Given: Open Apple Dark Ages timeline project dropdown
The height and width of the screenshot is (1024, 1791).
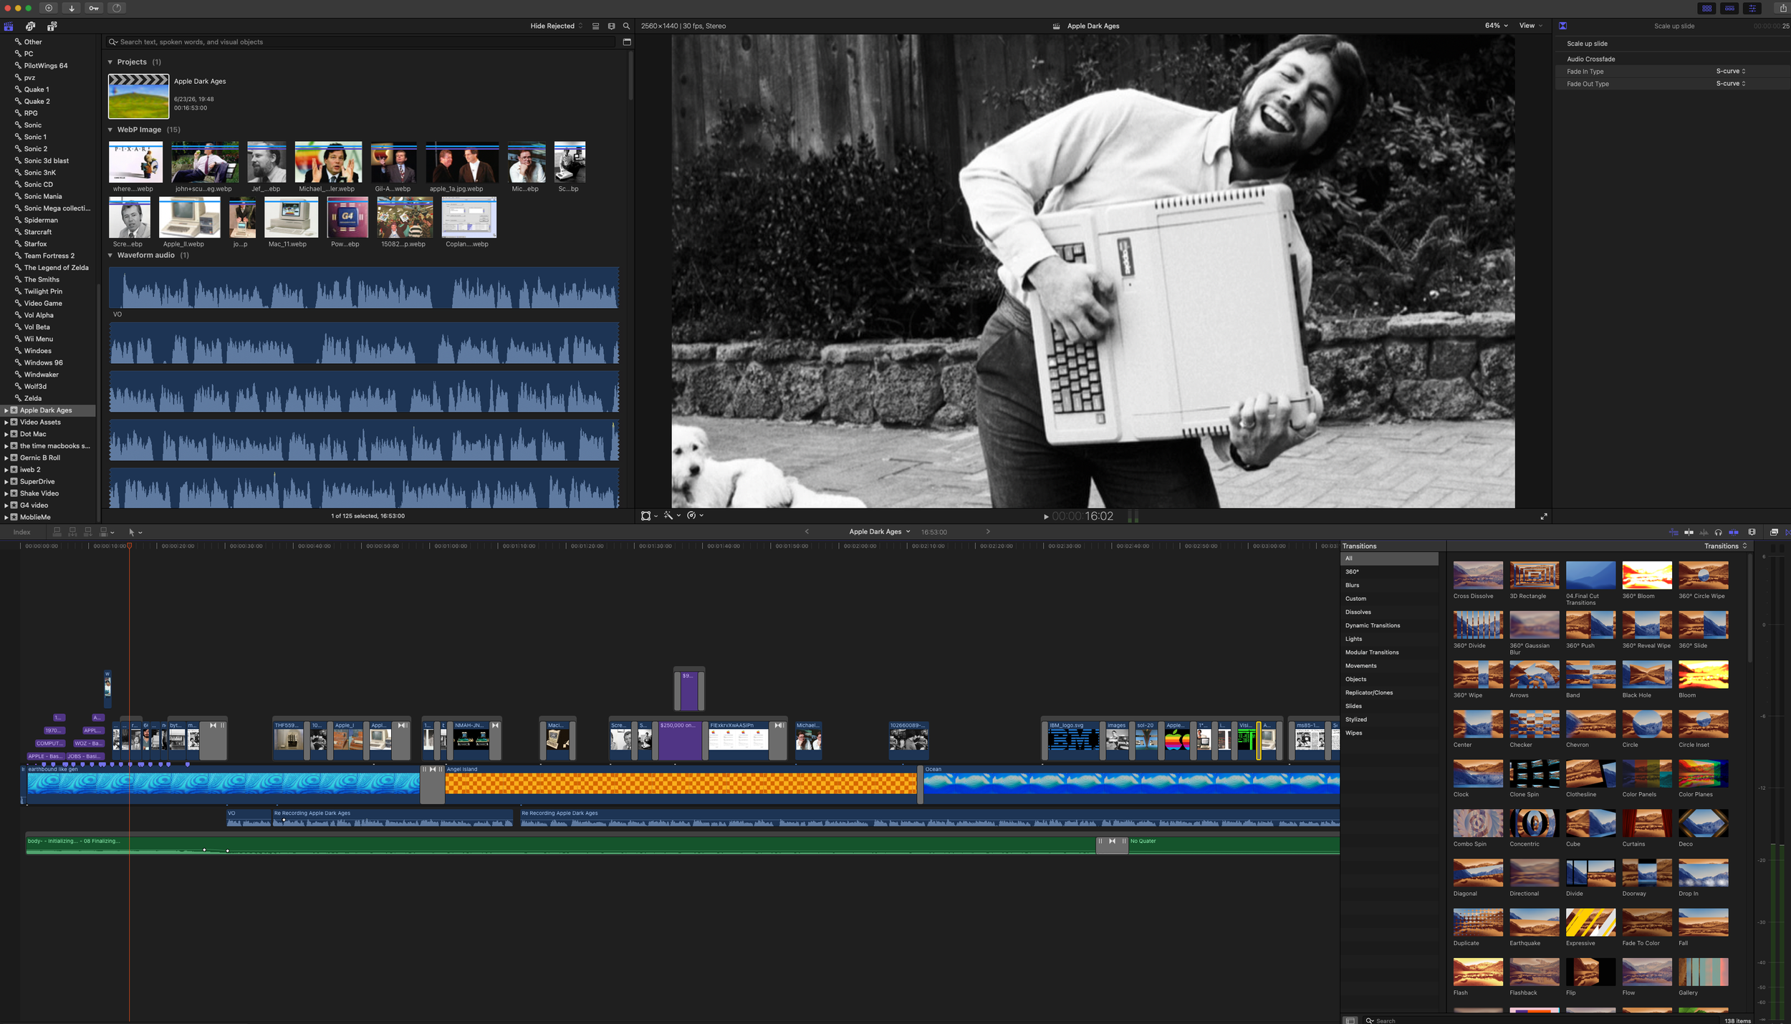Looking at the screenshot, I should pyautogui.click(x=879, y=531).
